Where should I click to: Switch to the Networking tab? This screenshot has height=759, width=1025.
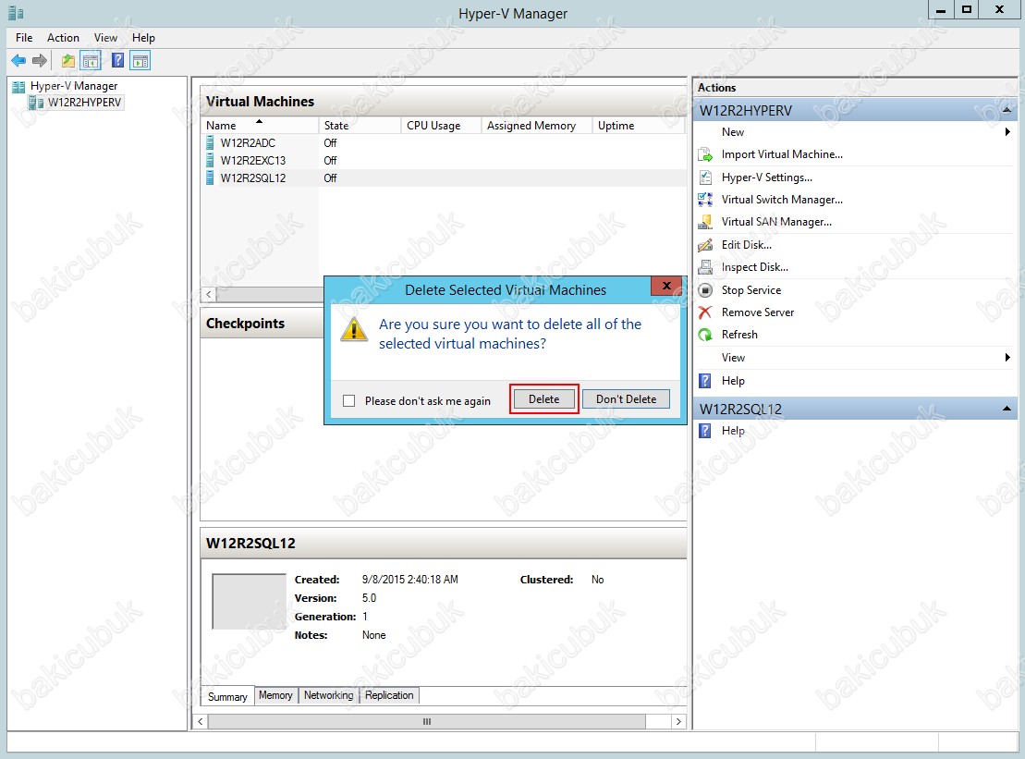click(328, 695)
